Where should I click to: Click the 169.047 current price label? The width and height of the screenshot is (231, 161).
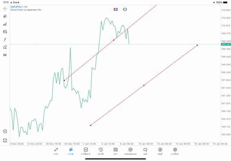click(226, 44)
